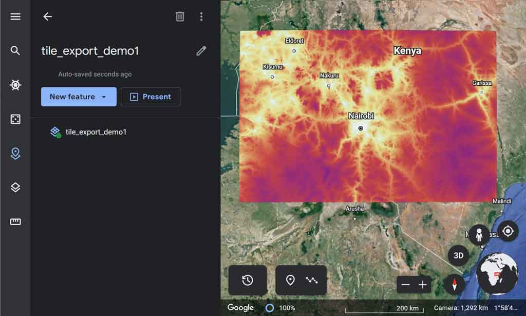Open the map style layers panel
Viewport: 526px width, 316px height.
pyautogui.click(x=15, y=188)
